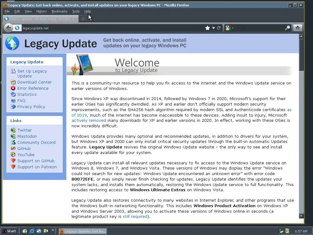Click the Legacy Update globe logo
Screen dimensions: 313x235
[12, 43]
